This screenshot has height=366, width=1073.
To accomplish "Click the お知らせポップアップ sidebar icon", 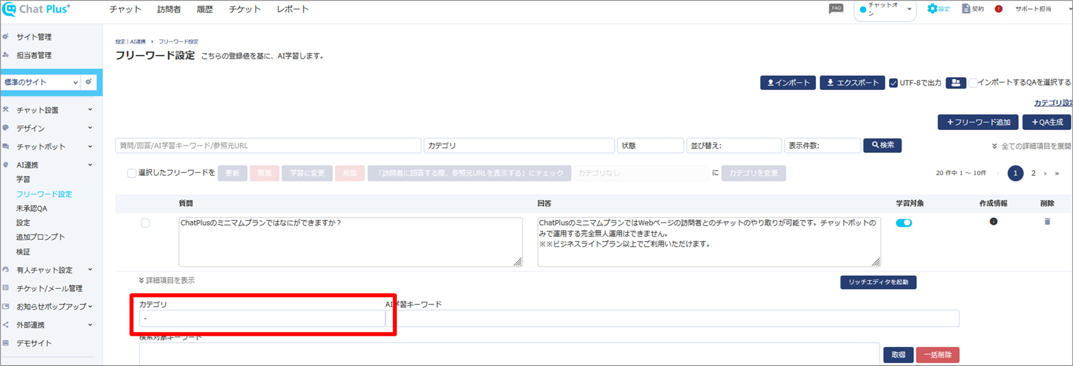I will (x=6, y=307).
